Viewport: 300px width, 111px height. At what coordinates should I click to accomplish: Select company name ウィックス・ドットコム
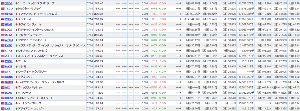[x=30, y=87]
